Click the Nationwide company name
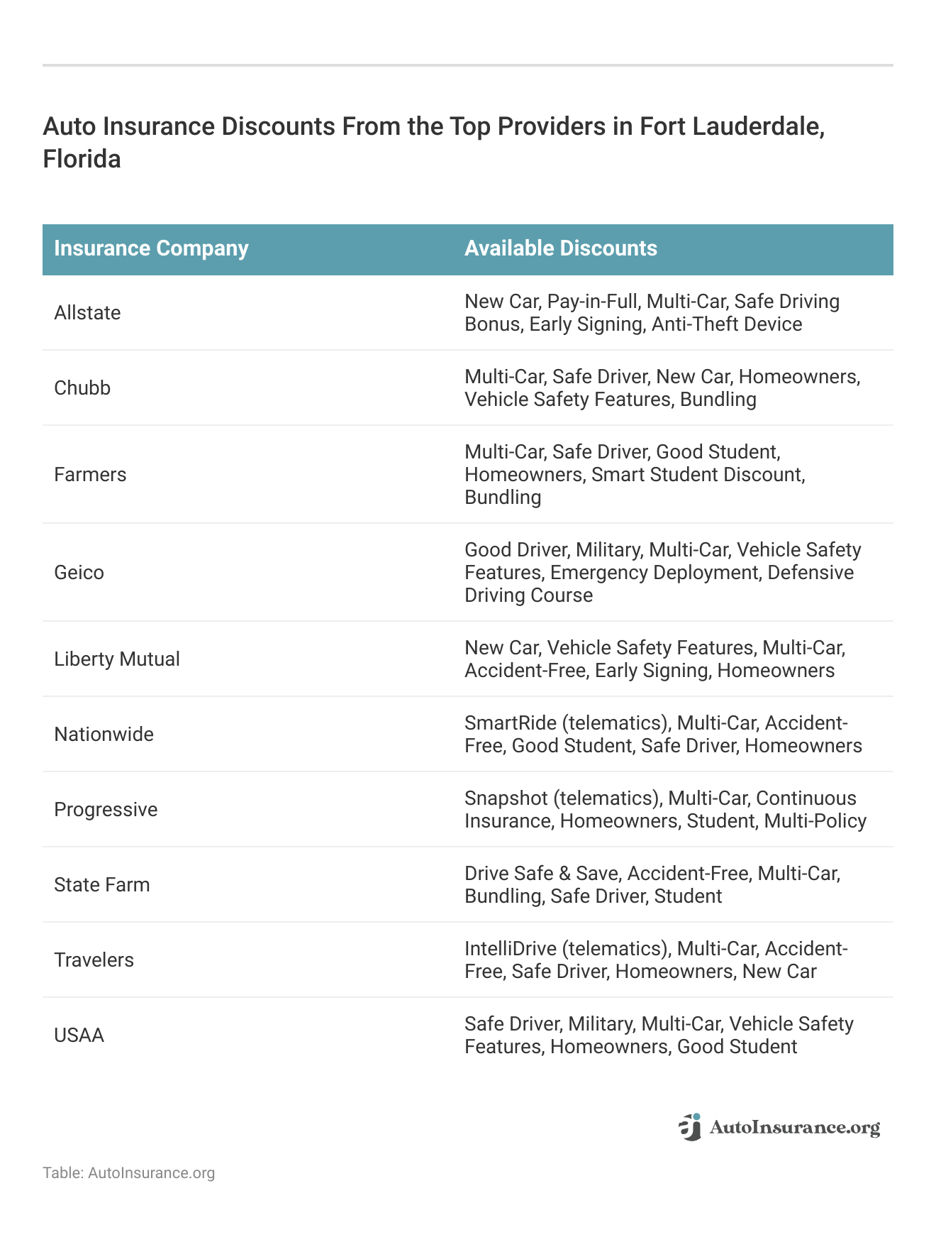Image resolution: width=936 pixels, height=1242 pixels. tap(104, 735)
